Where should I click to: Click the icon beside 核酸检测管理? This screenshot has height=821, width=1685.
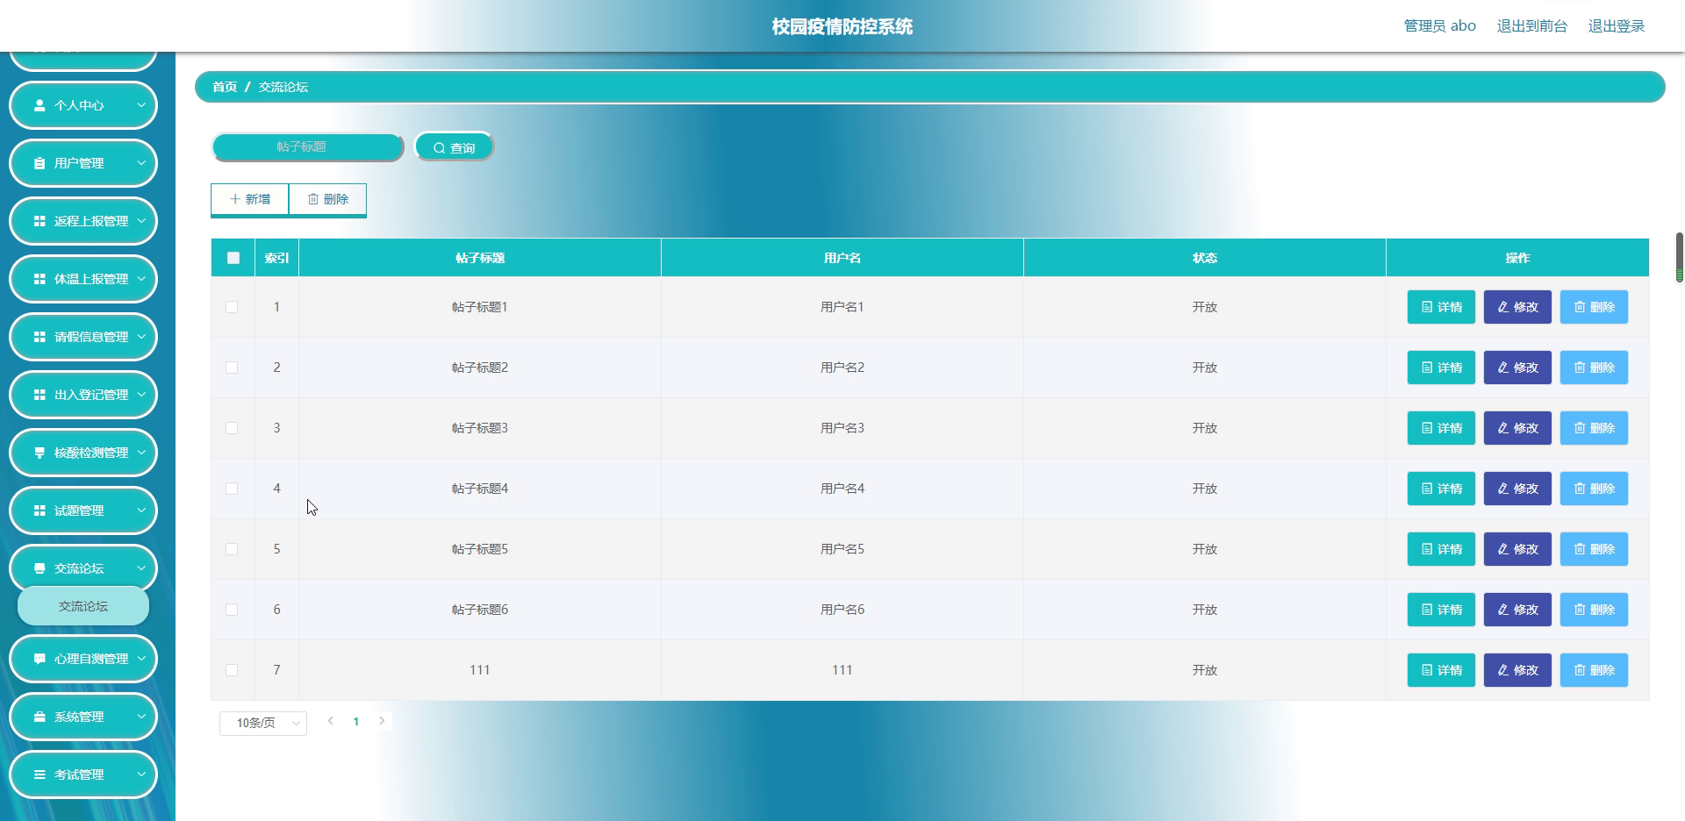39,453
